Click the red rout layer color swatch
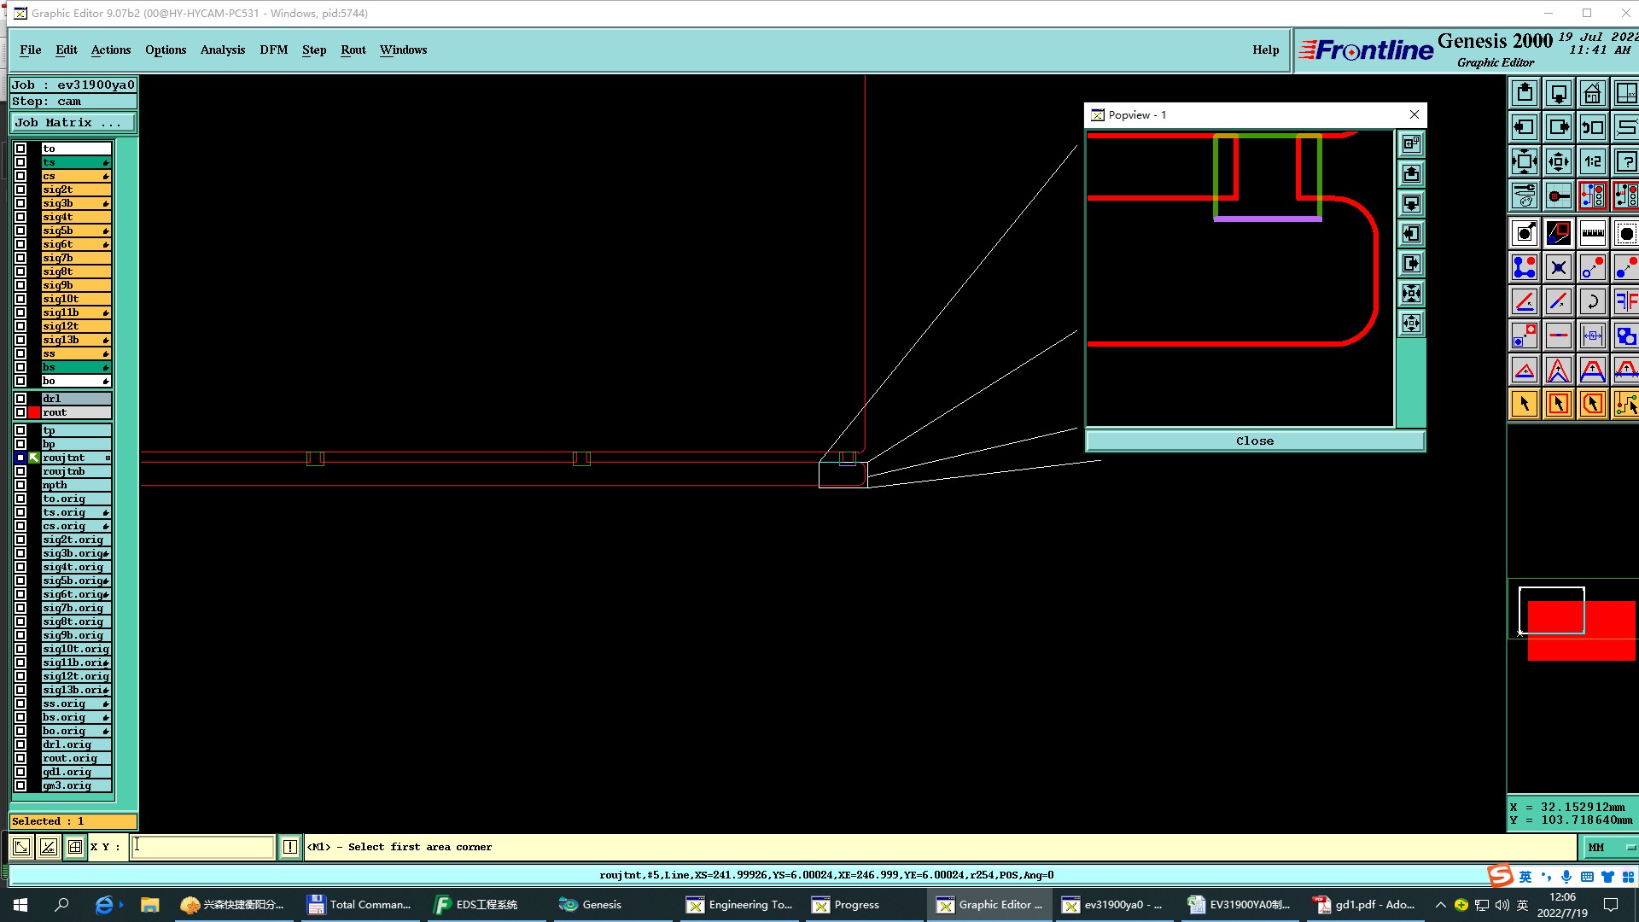This screenshot has width=1639, height=922. [34, 412]
